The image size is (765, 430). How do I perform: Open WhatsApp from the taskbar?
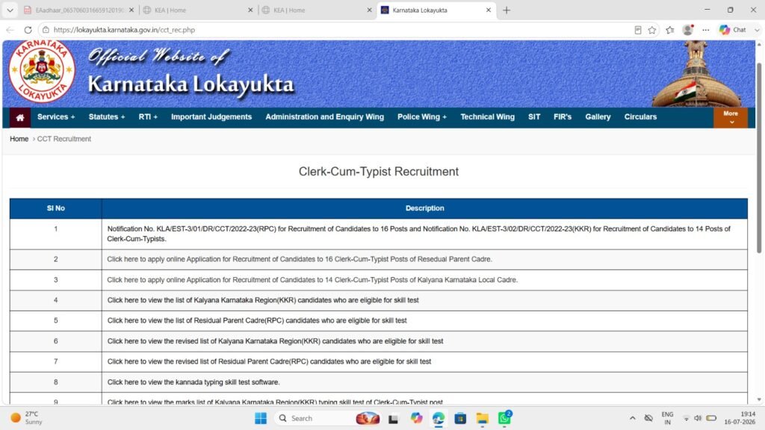coord(504,418)
